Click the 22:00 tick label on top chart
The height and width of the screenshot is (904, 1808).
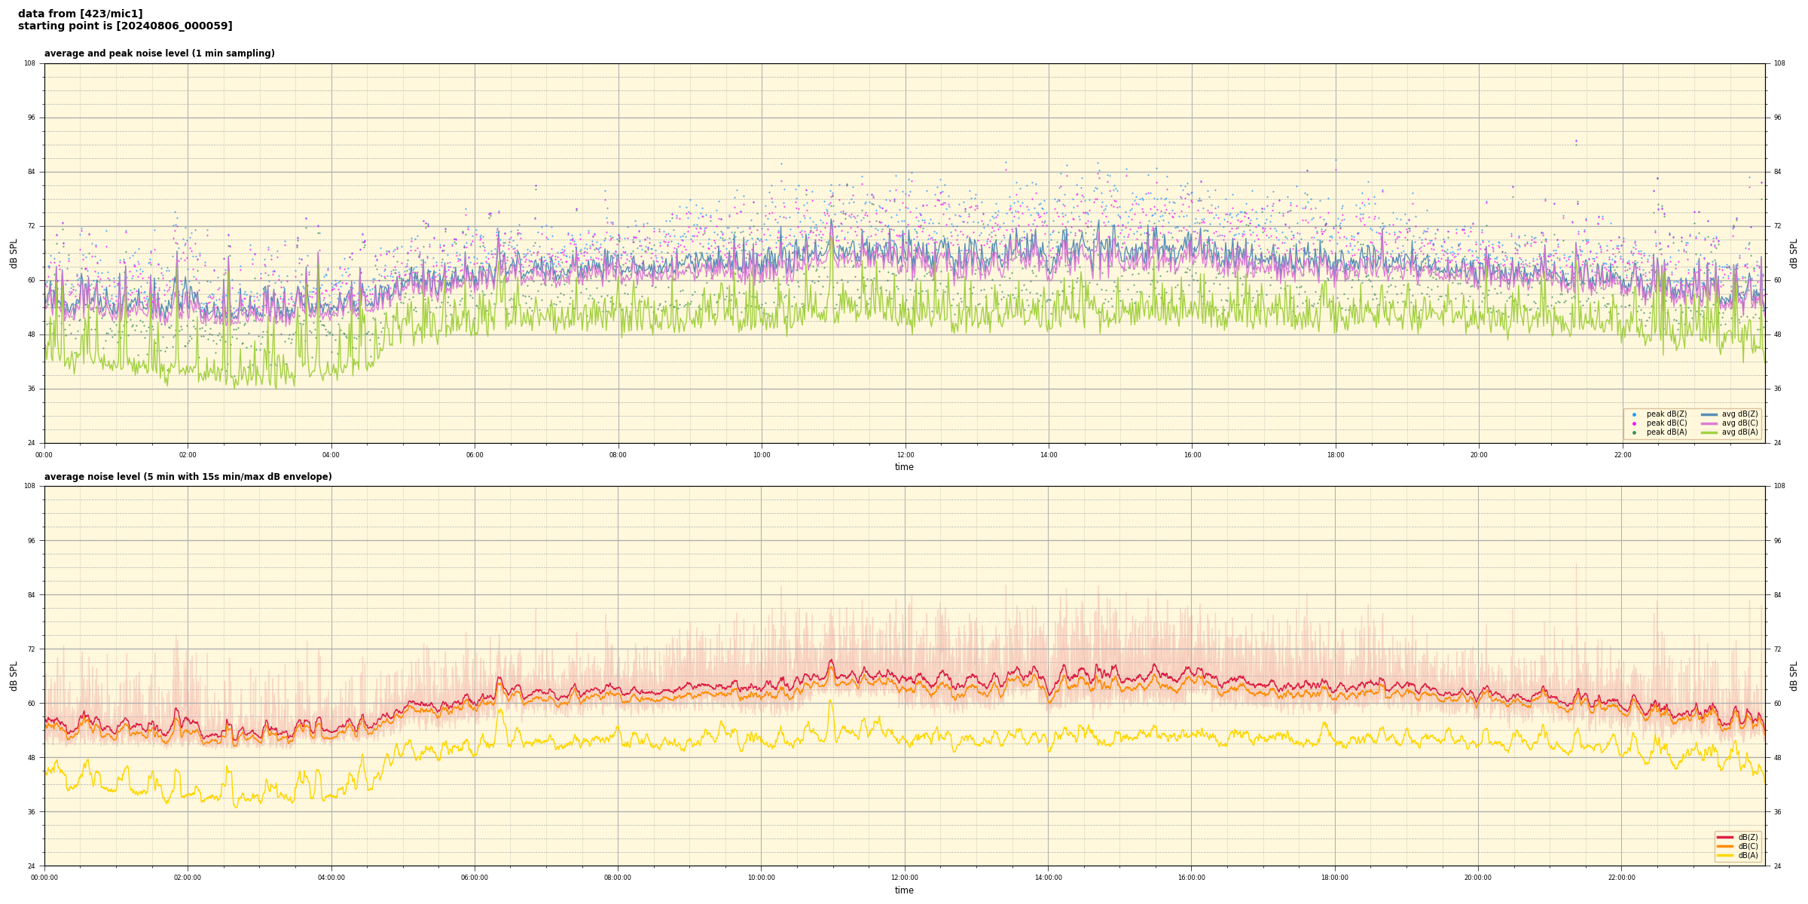tap(1622, 455)
